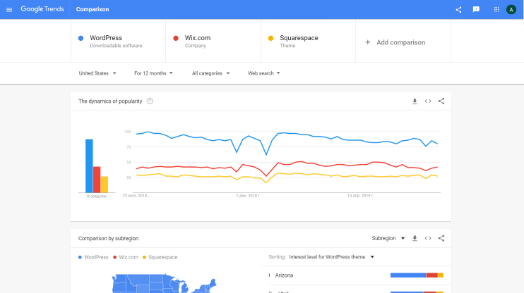Click the blue WordPress color dot

pos(81,38)
